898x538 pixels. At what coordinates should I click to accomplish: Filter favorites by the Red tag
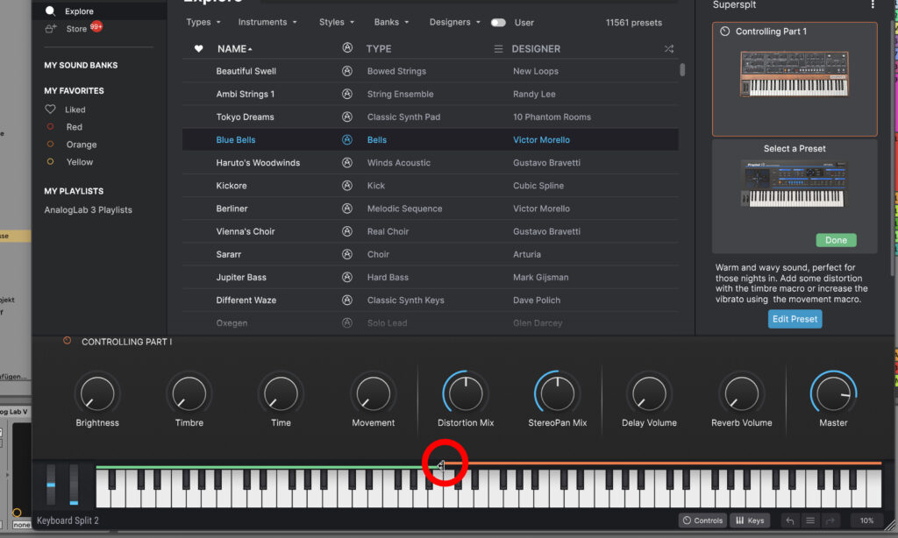coord(50,126)
